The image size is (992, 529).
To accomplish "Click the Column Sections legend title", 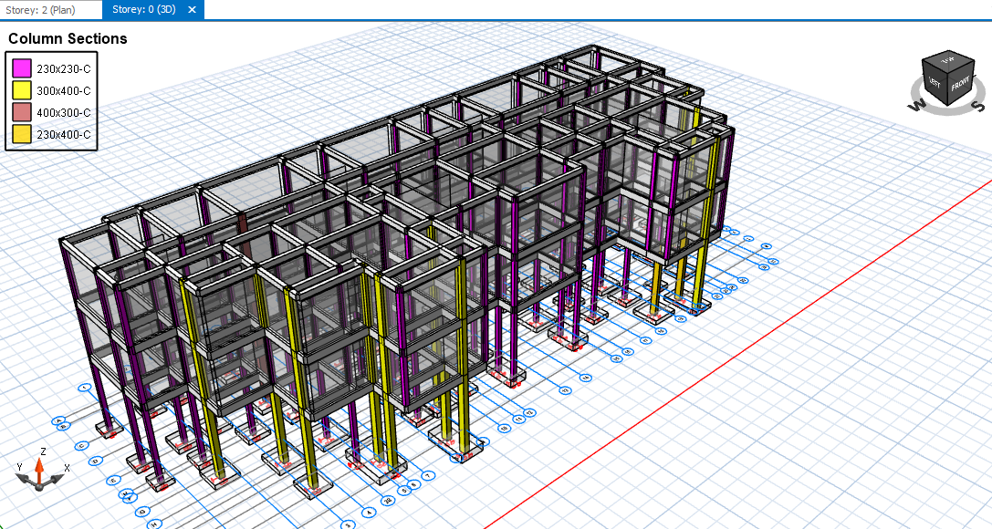I will (68, 38).
